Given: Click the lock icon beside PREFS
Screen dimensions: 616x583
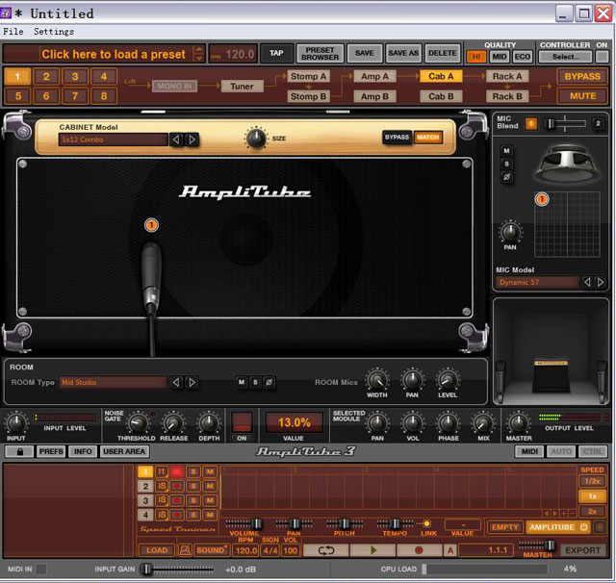Looking at the screenshot, I should [19, 451].
